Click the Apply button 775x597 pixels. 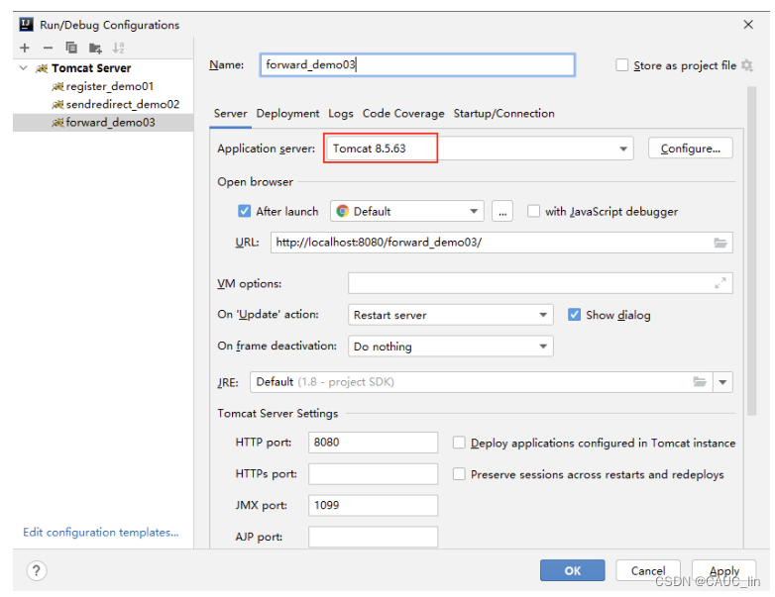[724, 570]
